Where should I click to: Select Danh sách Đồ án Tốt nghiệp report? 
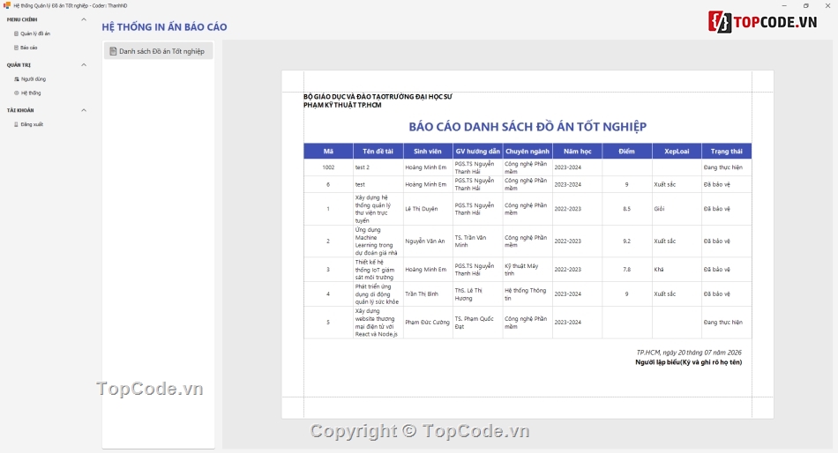point(158,51)
